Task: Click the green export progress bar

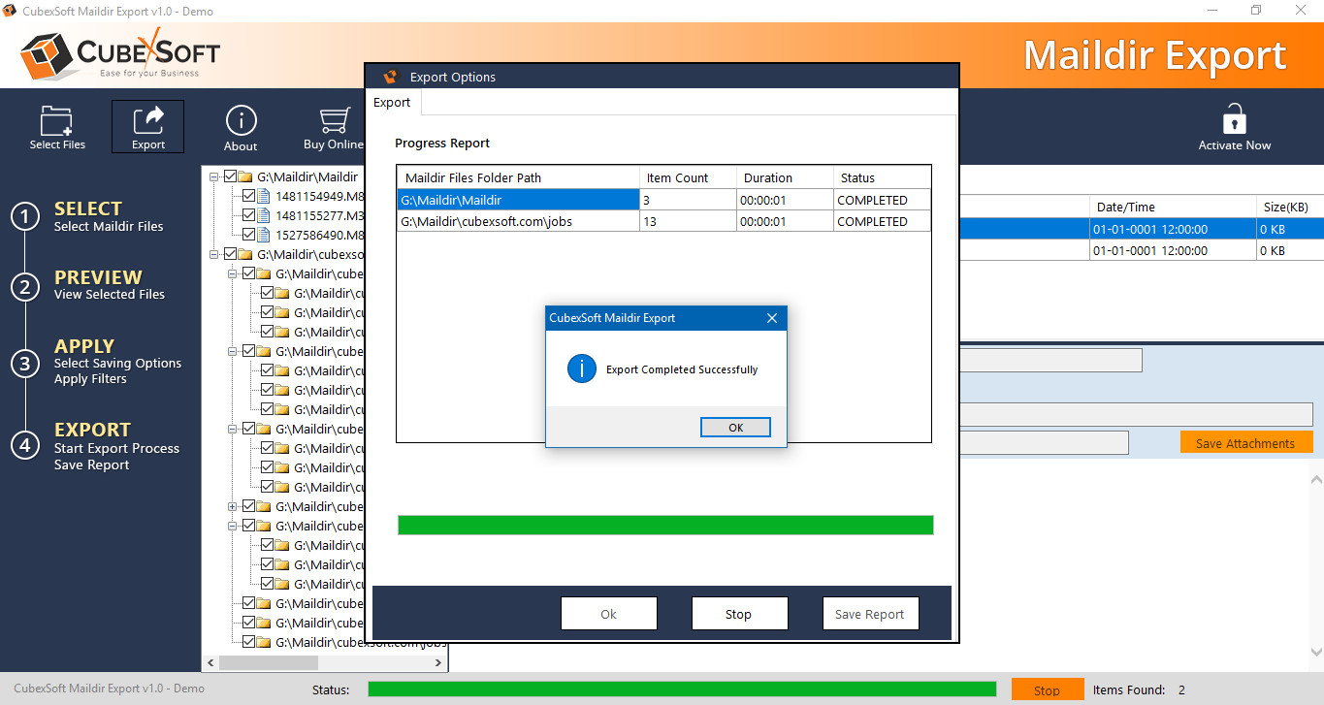Action: coord(665,525)
